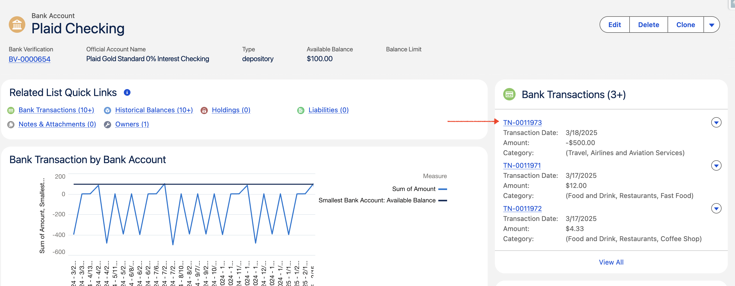735x286 pixels.
Task: Click the Sum of Amount legend swatch
Action: pyautogui.click(x=442, y=189)
